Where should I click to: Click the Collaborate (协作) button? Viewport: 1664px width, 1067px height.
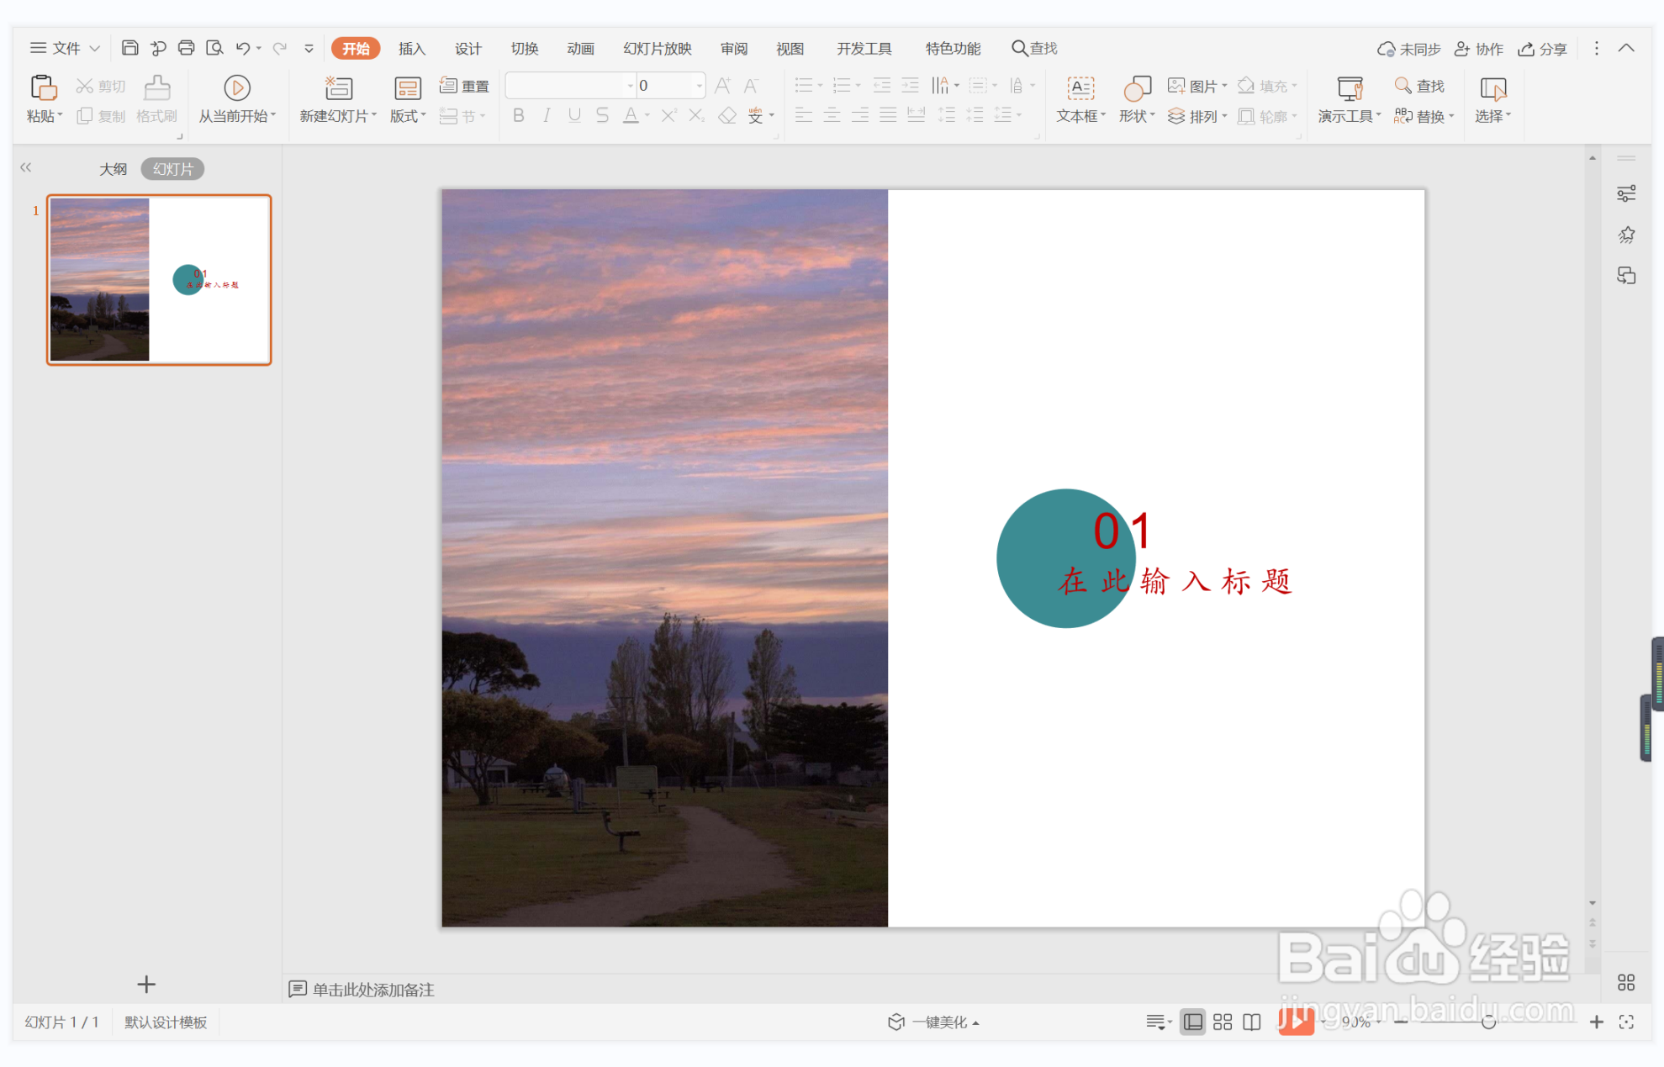point(1479,49)
